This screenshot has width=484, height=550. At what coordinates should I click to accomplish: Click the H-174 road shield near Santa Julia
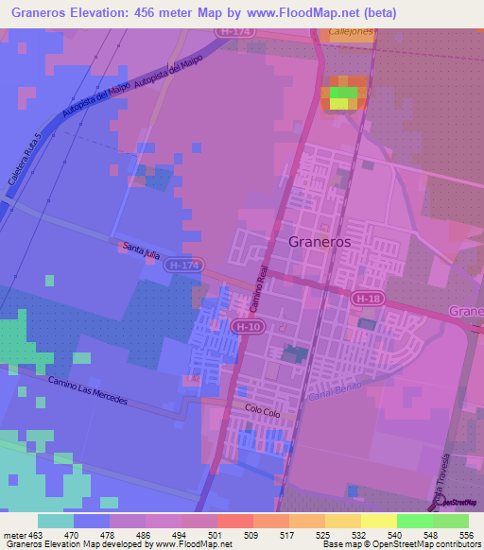point(184,266)
